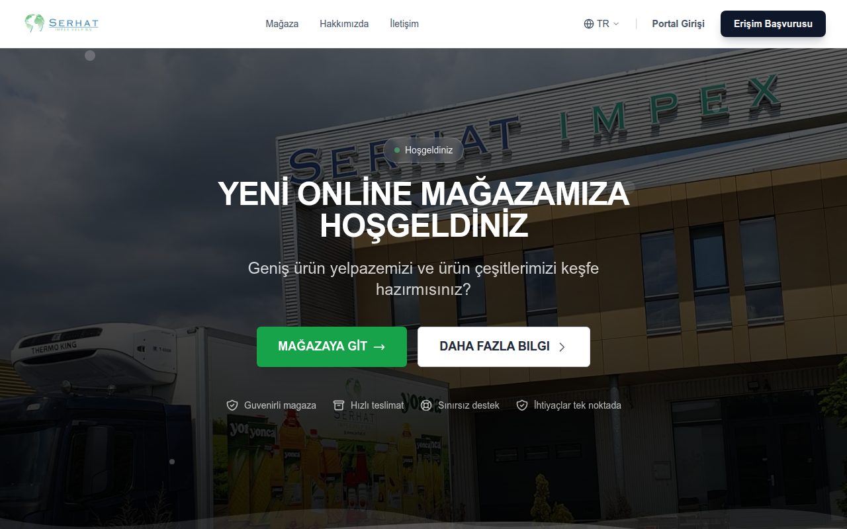Go to the İletişim page

point(404,24)
